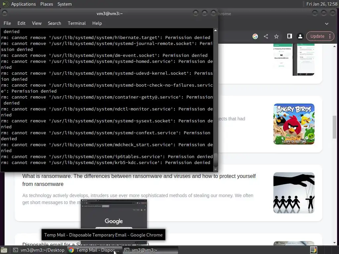Open the ransomware article puppet thumbnail
This screenshot has height=254, width=339.
pos(294,193)
